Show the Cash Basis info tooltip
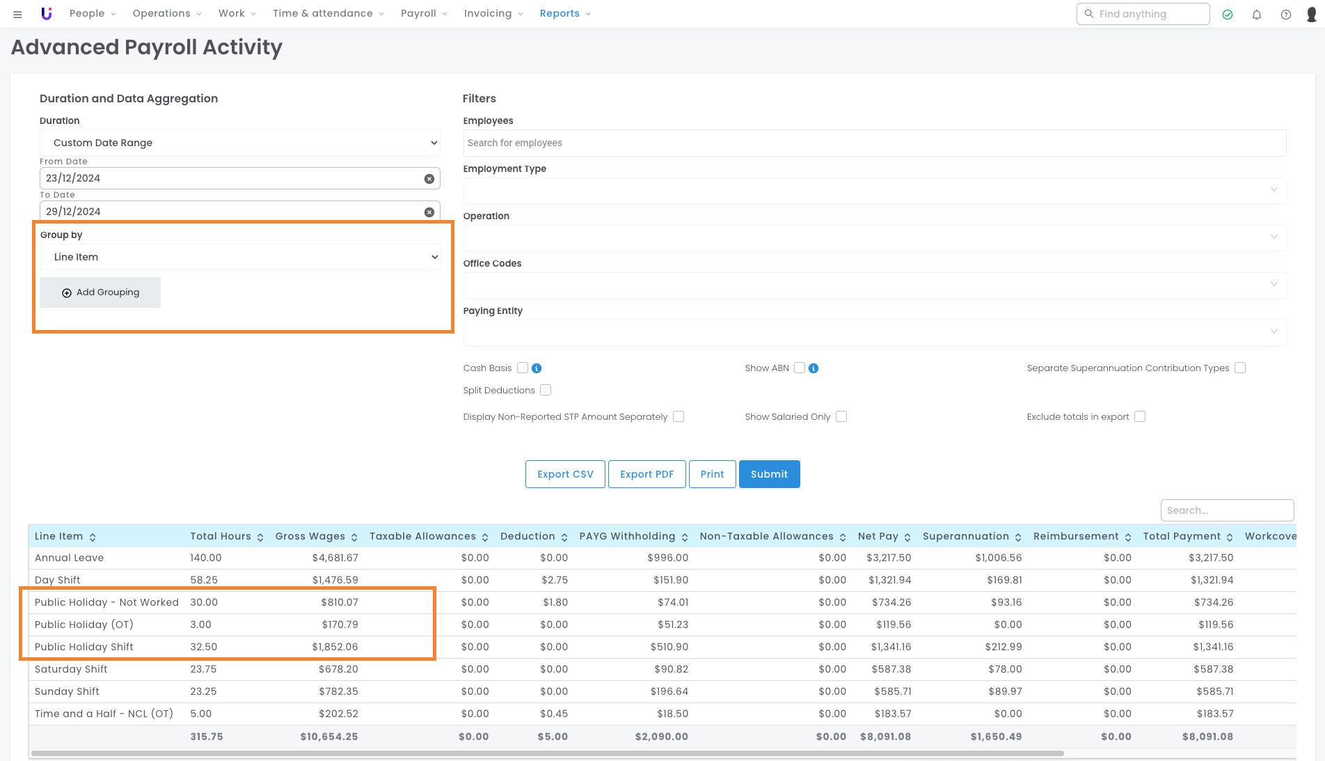 click(537, 368)
